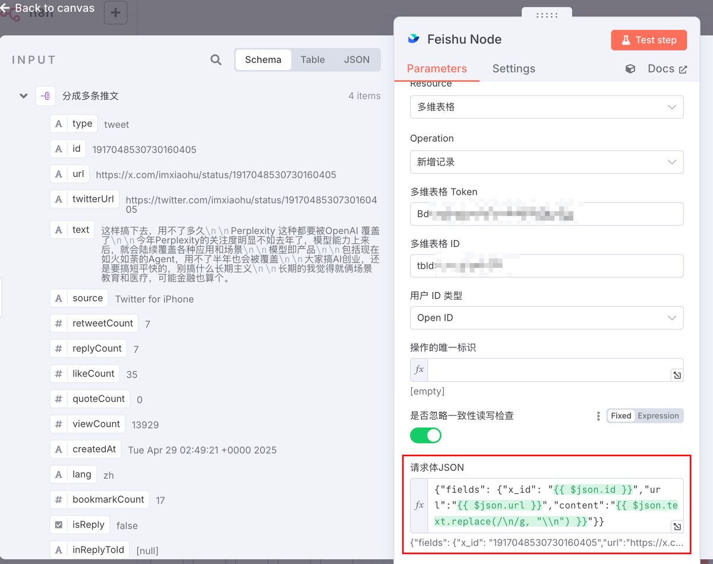Click the isReply checkbox icon

coord(58,524)
